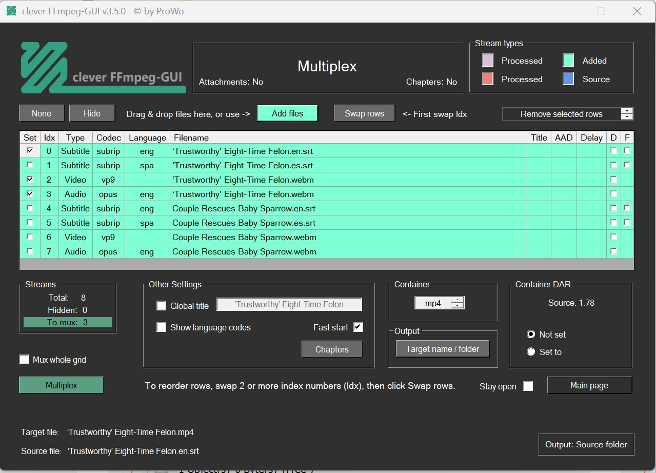The image size is (656, 473).
Task: Click the Remove selected rows up arrow
Action: [x=627, y=111]
